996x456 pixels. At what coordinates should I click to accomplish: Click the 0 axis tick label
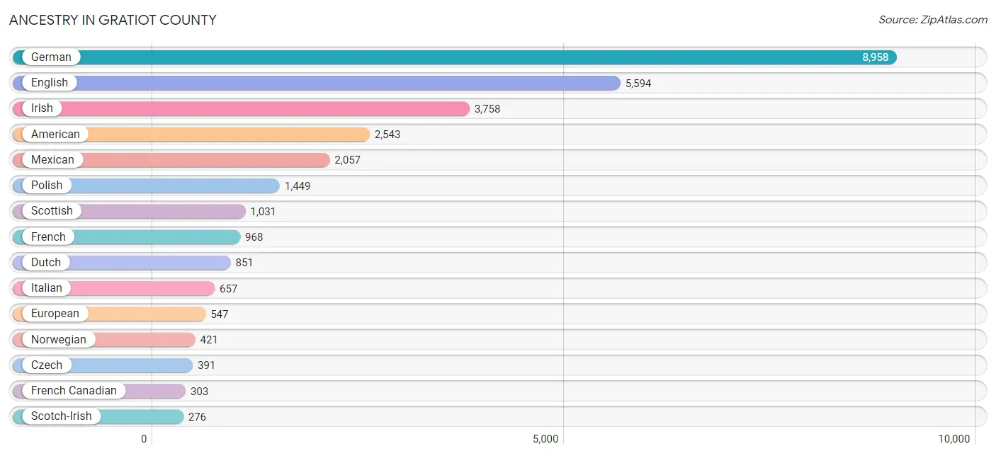144,439
